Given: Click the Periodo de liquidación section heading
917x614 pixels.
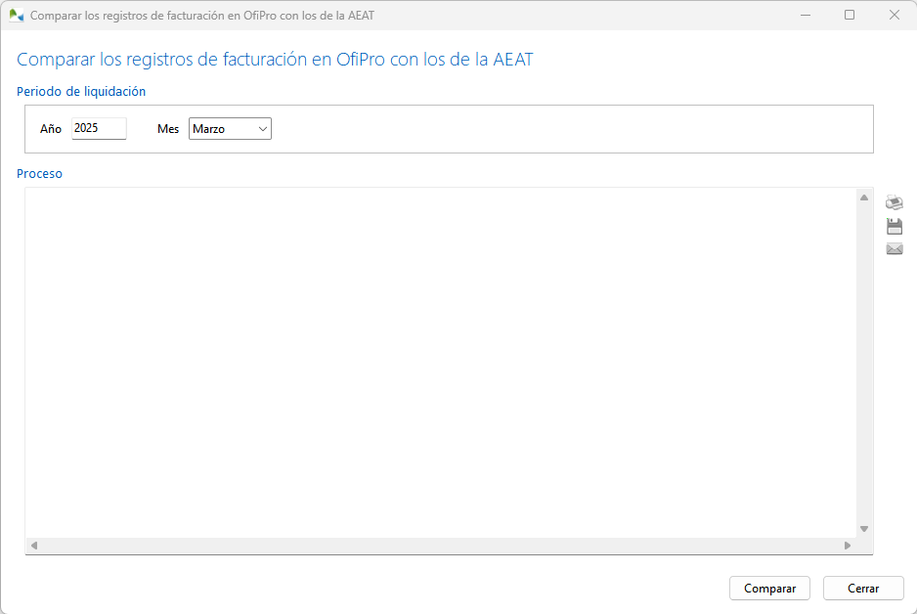Looking at the screenshot, I should (x=81, y=91).
